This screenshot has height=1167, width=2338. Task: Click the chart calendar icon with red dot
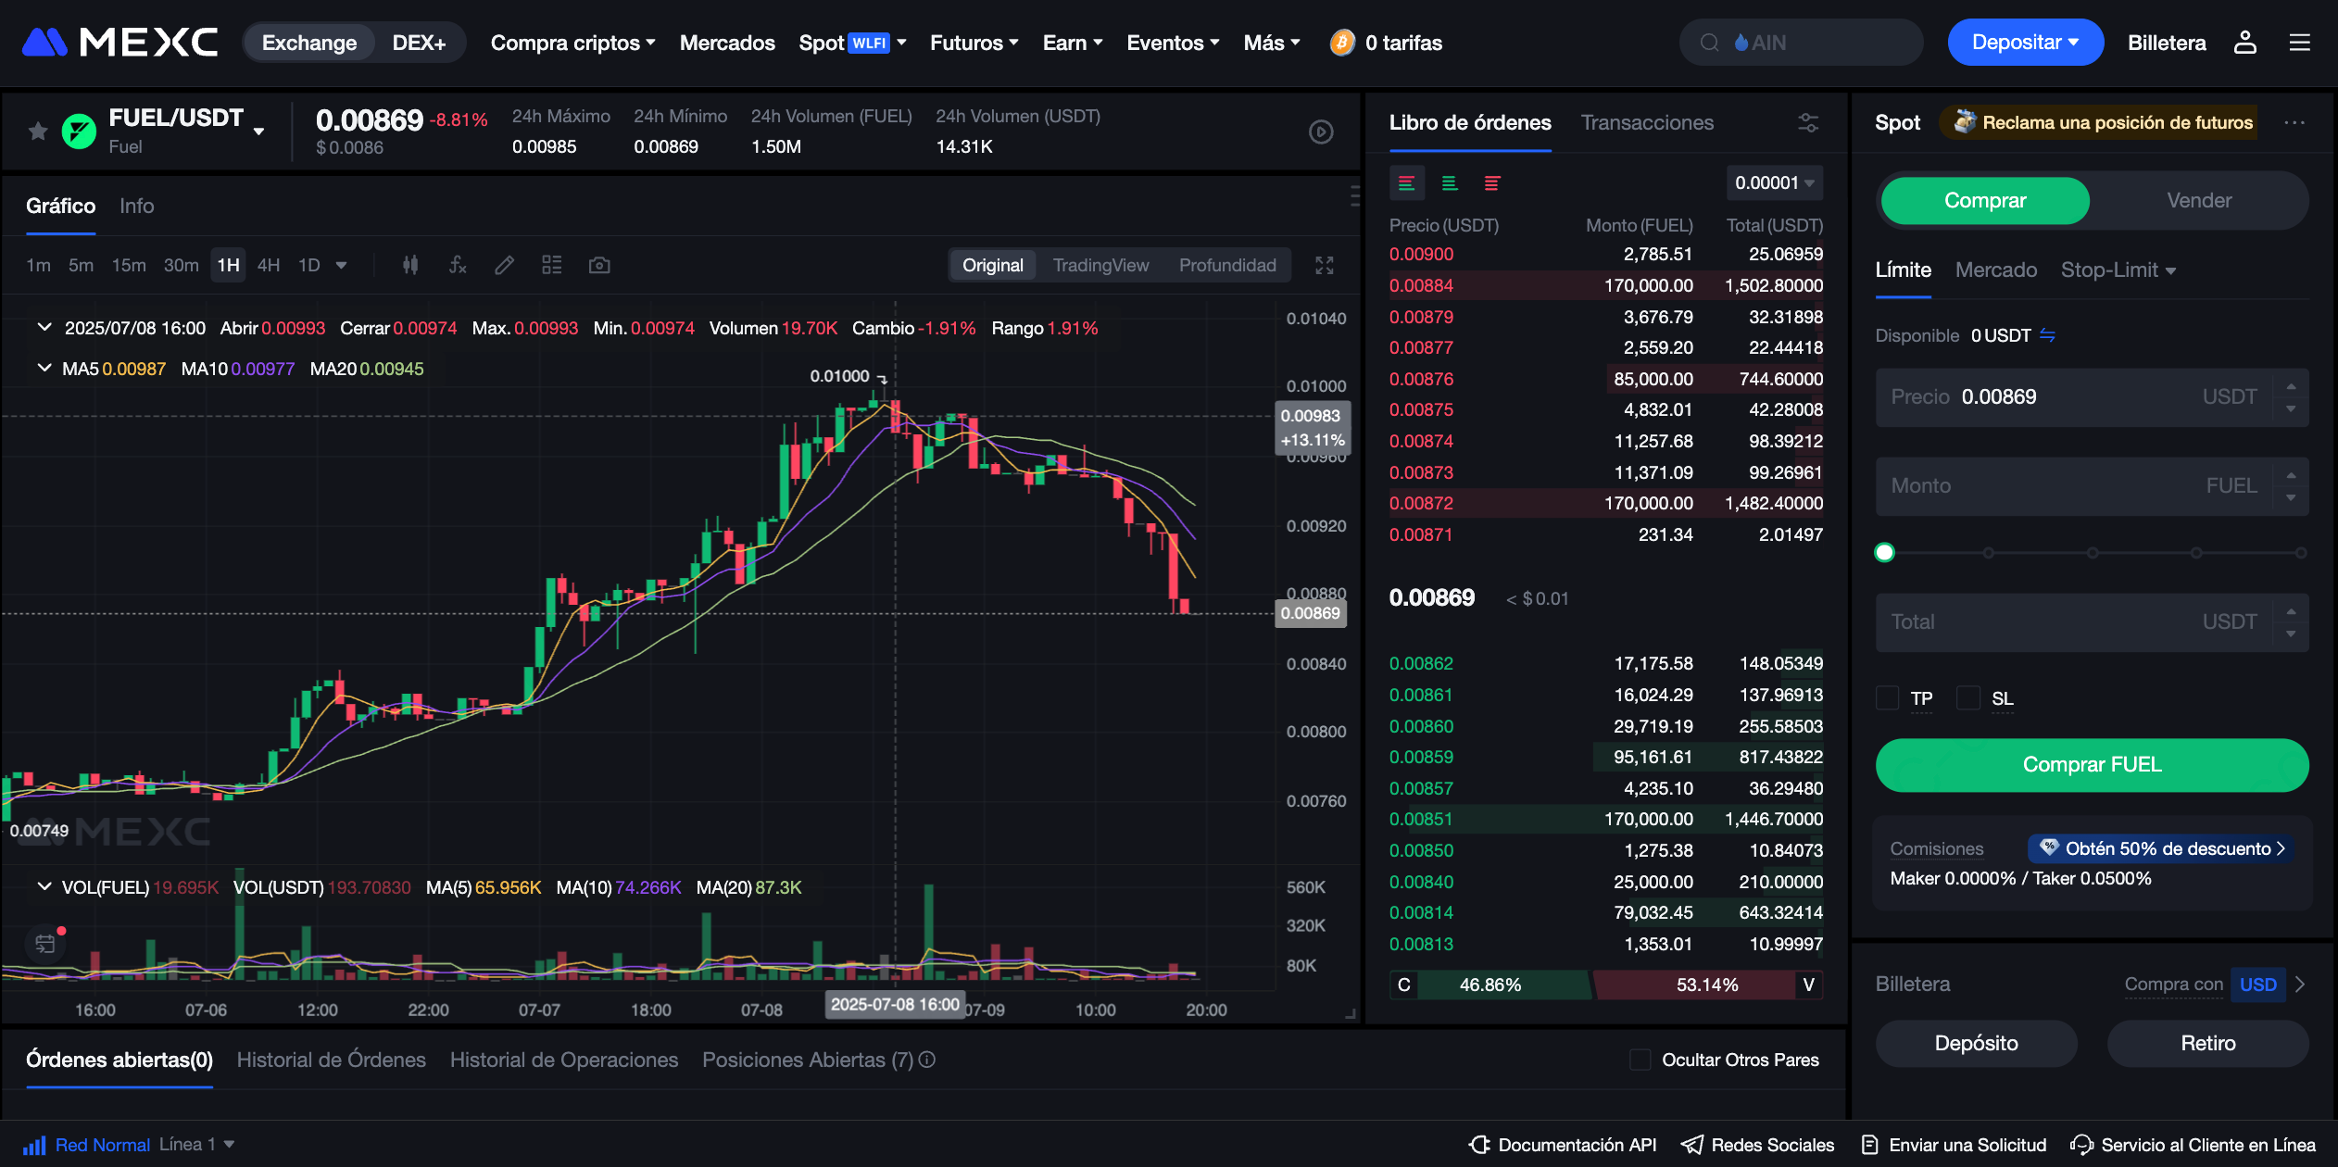pos(45,944)
